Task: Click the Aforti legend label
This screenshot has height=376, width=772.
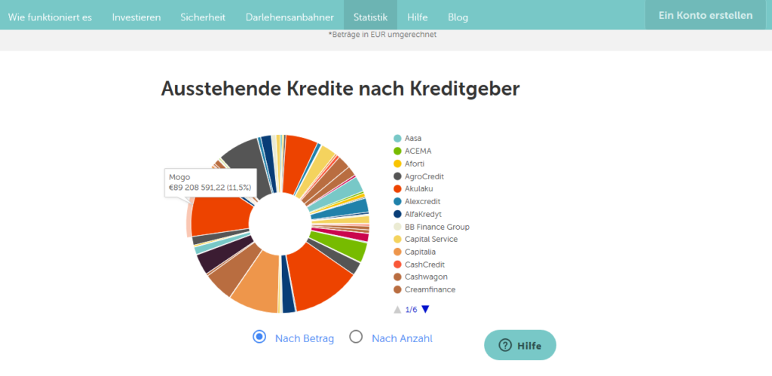Action: pos(415,164)
